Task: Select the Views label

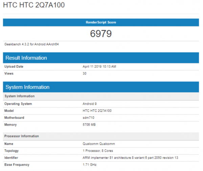Action: coord(9,73)
